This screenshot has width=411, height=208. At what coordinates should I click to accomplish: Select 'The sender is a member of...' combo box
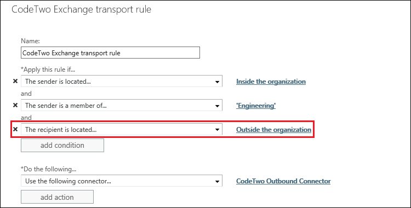[122, 105]
